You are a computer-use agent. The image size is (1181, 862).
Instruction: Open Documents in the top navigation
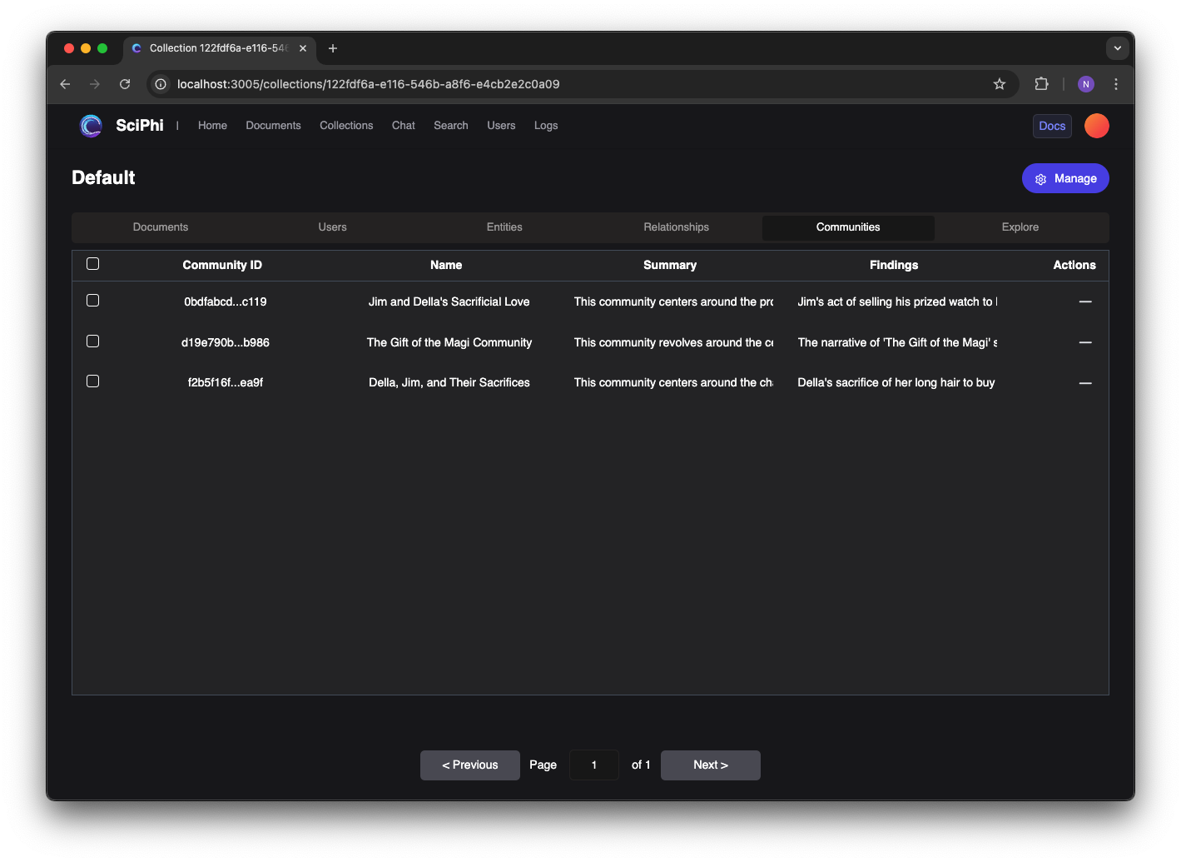click(x=273, y=126)
